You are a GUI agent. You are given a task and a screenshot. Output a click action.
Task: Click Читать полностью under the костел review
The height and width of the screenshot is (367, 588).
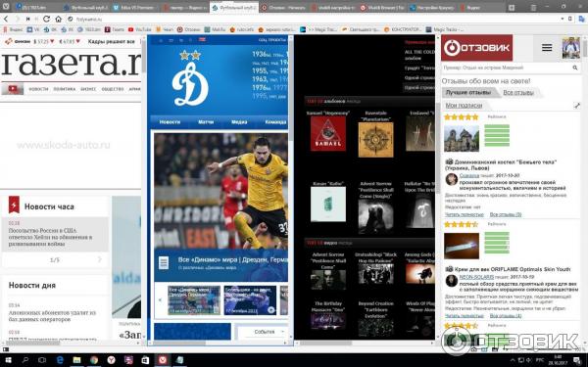click(464, 214)
